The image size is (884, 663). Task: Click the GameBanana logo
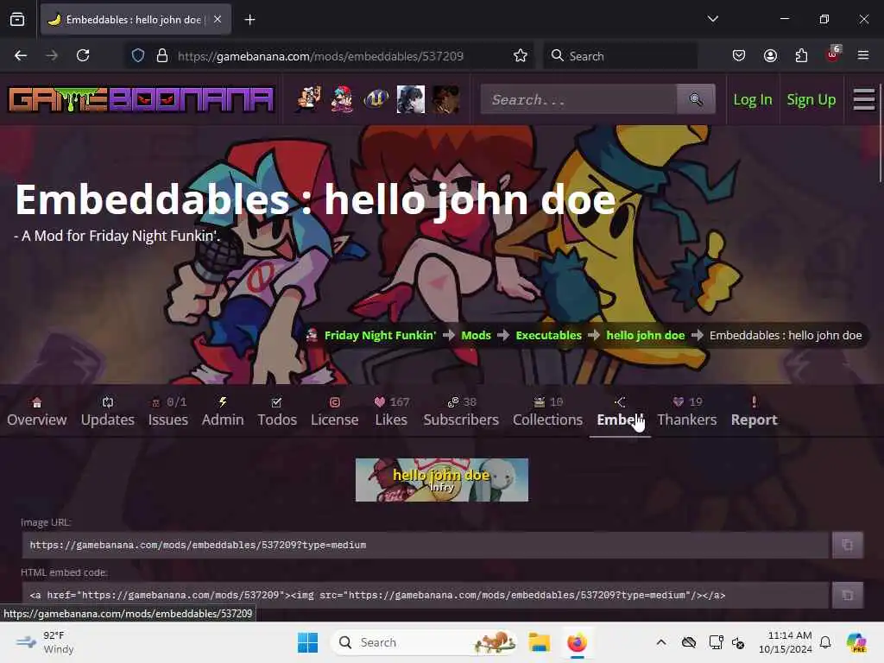coord(141,100)
